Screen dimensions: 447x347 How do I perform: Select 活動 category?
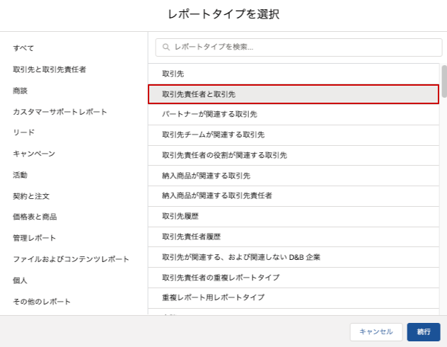(x=20, y=175)
